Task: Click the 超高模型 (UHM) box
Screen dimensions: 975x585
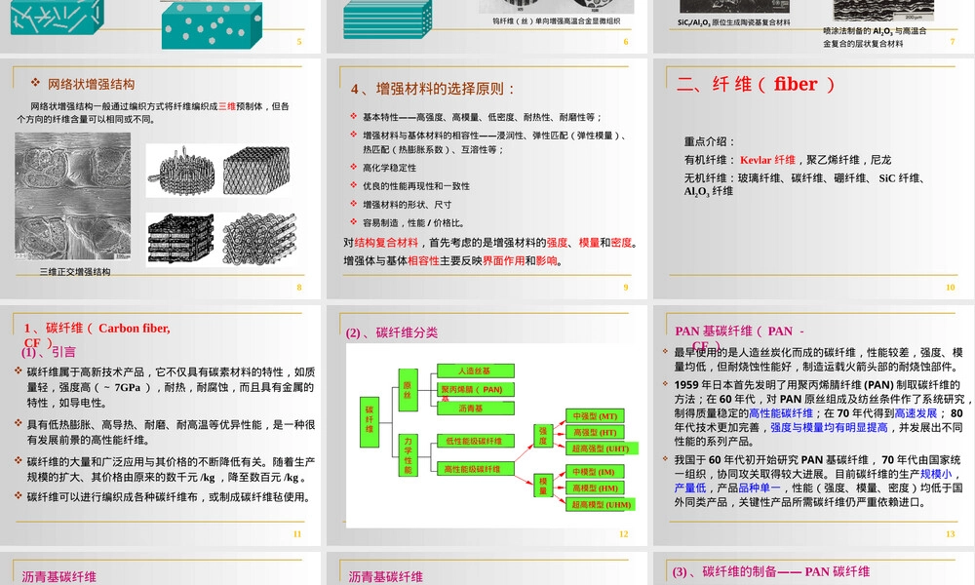Action: 601,504
